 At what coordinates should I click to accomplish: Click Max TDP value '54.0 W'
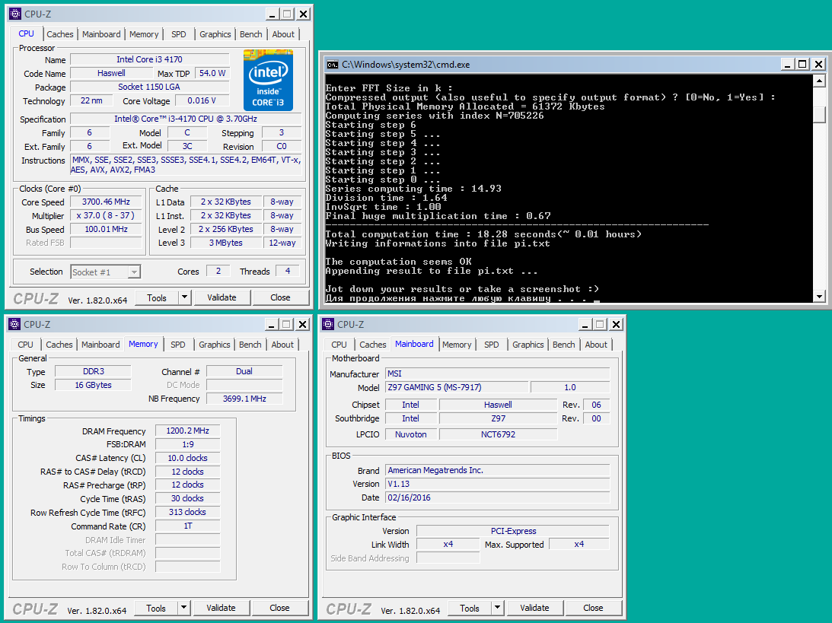212,73
